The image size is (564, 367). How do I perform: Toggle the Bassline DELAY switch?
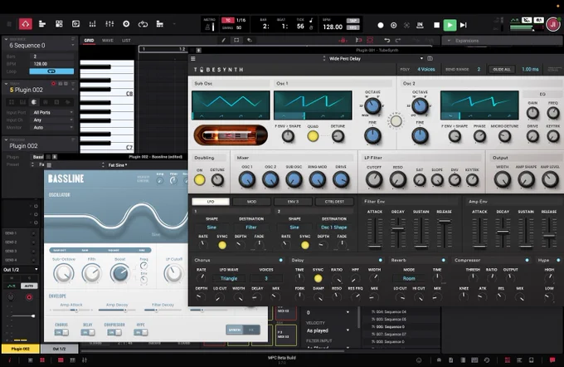coord(88,332)
